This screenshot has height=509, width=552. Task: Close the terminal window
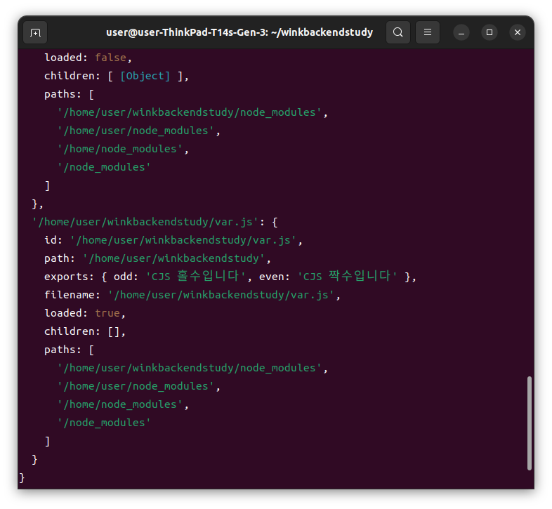518,32
